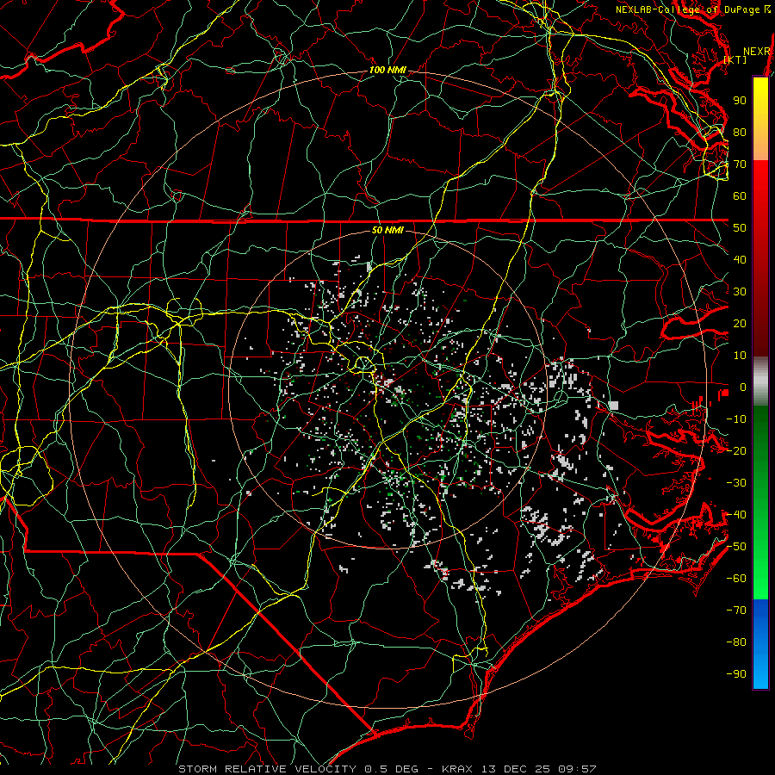Click the -40 kt label on velocity scale
This screenshot has width=775, height=775.
pyautogui.click(x=736, y=515)
